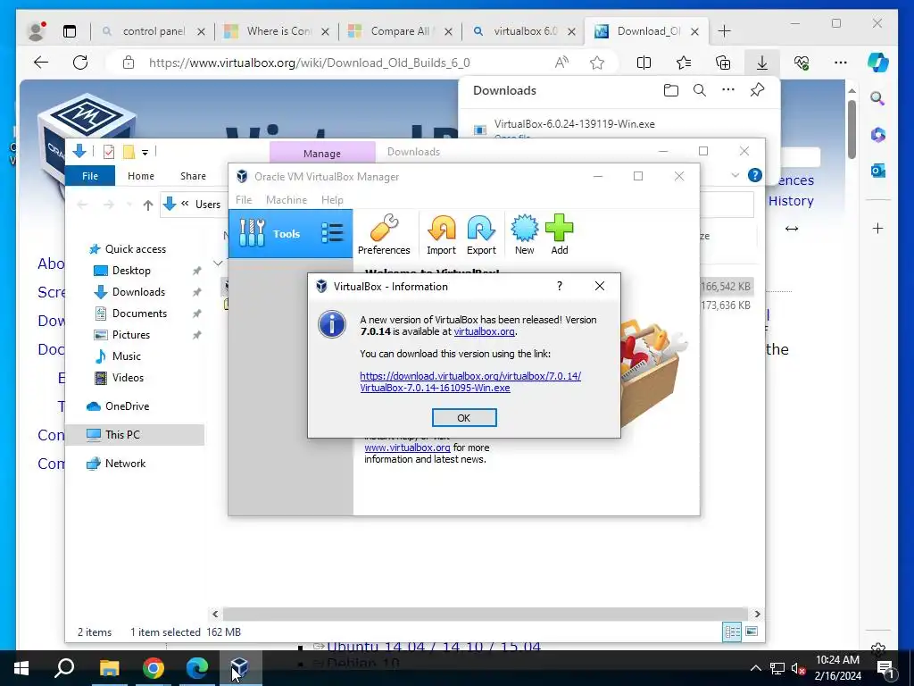Switch Explorer to details view icon
Screen dimensions: 914x686
(732, 632)
